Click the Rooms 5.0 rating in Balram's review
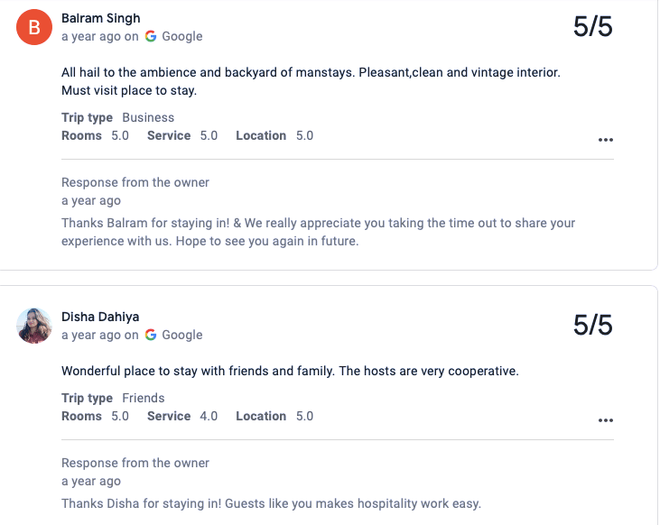 (x=95, y=135)
